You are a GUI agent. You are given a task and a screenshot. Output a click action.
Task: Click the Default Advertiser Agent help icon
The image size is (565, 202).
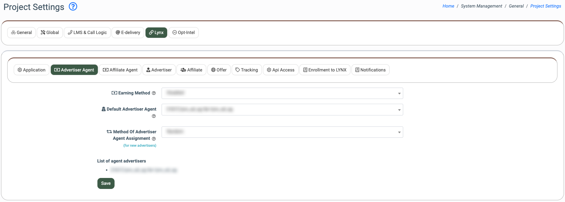click(x=154, y=116)
